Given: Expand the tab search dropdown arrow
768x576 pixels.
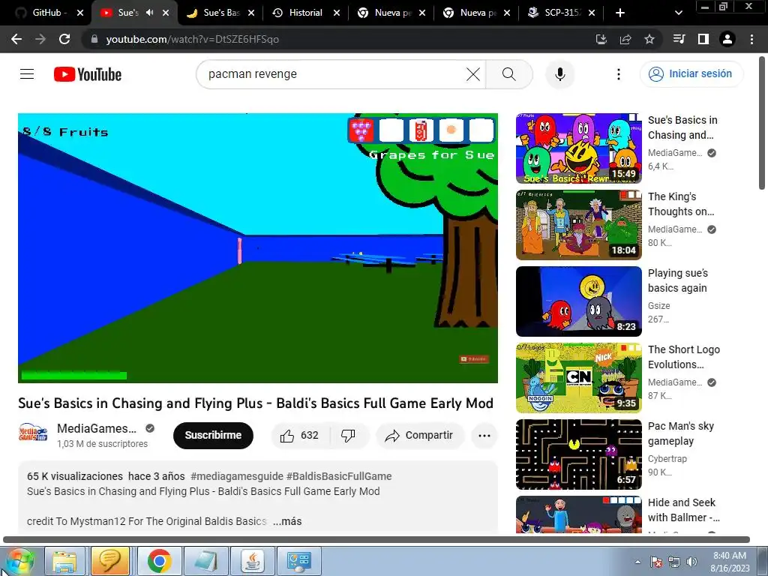Looking at the screenshot, I should pos(678,13).
